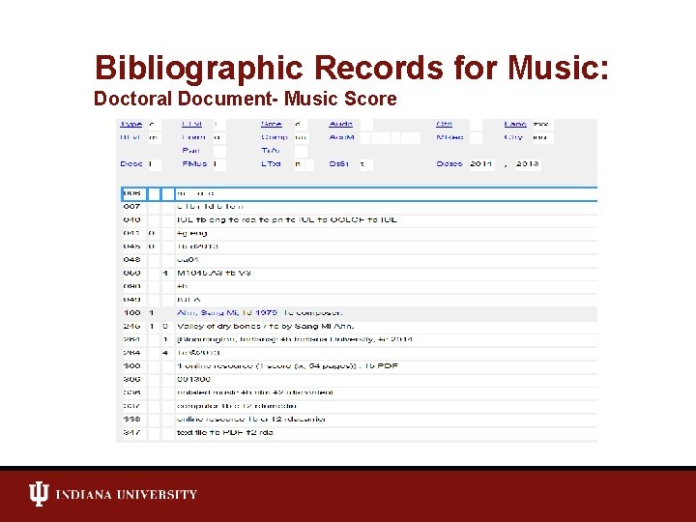
Task: Click the 245 tag number cell
Action: coord(133,327)
